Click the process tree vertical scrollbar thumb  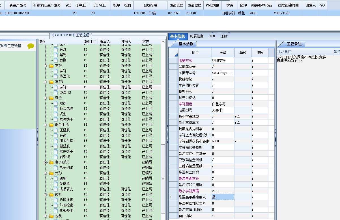[163, 179]
